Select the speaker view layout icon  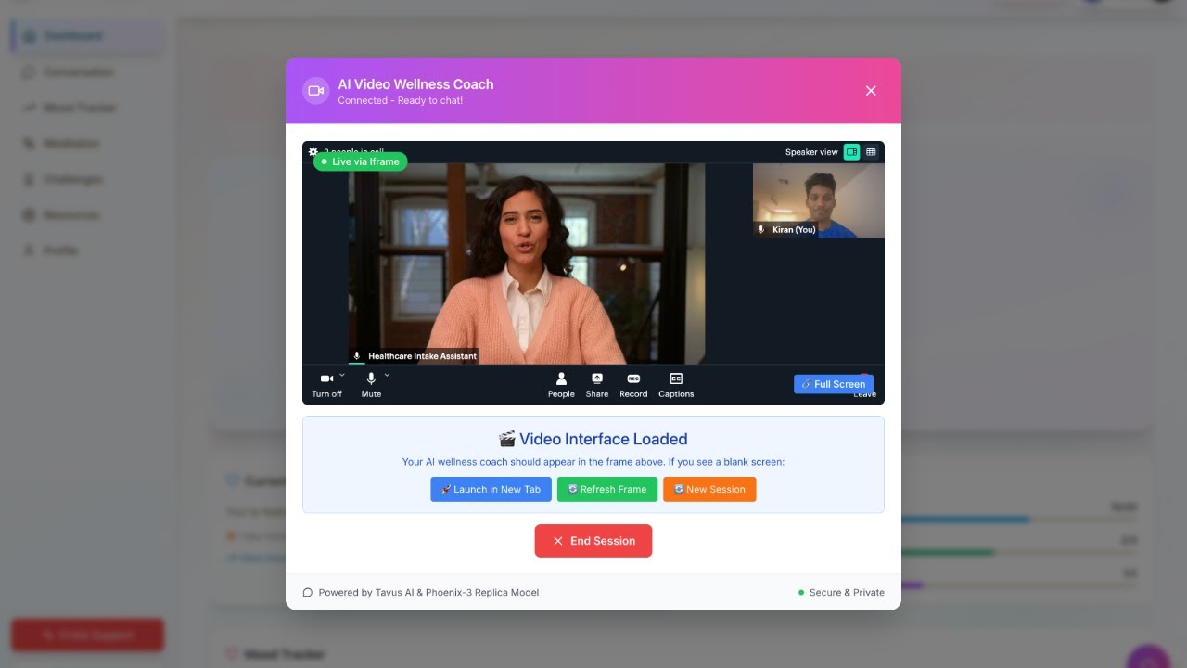pyautogui.click(x=851, y=152)
